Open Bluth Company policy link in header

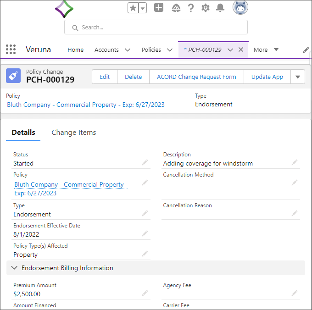point(86,105)
